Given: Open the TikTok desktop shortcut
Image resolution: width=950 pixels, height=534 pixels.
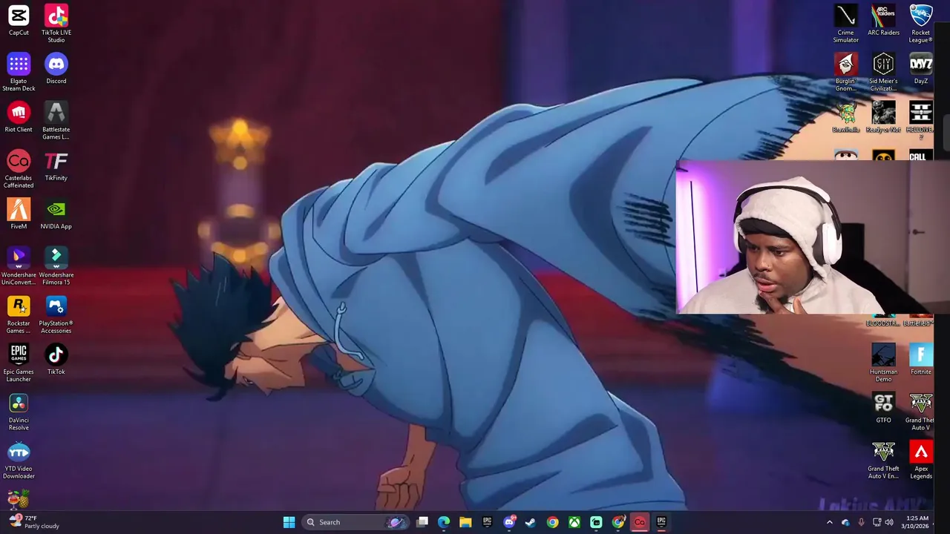Looking at the screenshot, I should pos(56,359).
